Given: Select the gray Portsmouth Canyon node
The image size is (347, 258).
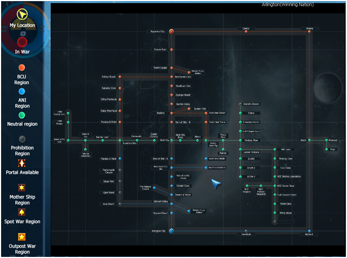Looking at the screenshot, I should tap(120, 170).
